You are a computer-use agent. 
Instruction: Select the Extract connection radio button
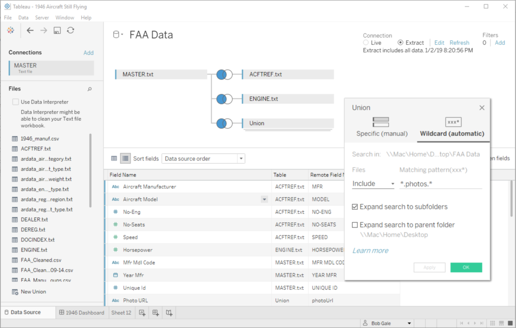(400, 43)
